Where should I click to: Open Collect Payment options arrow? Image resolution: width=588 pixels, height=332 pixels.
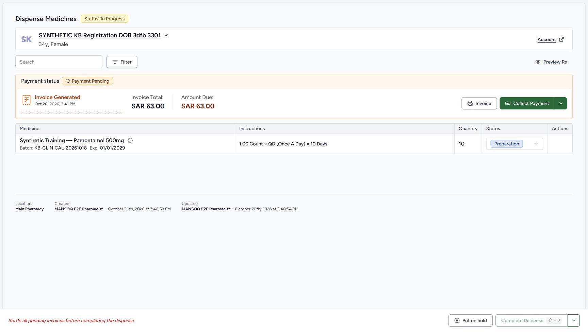[x=561, y=103]
